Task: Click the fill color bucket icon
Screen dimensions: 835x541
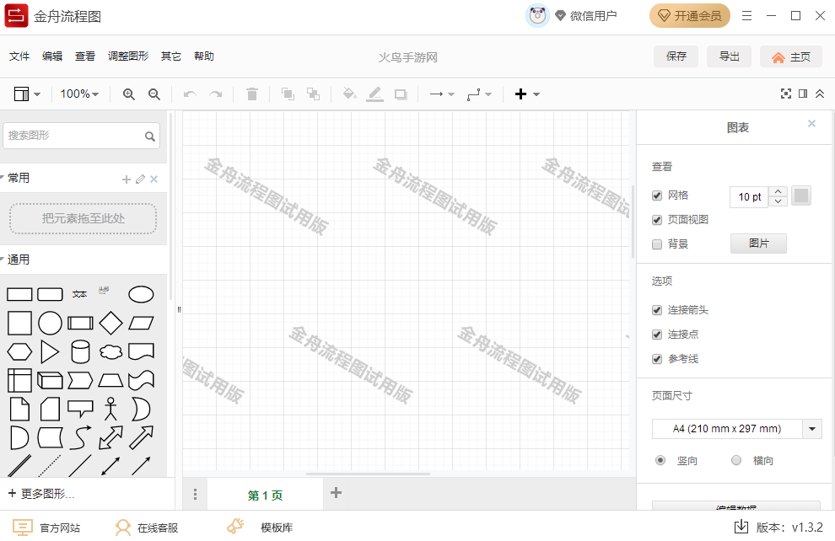Action: tap(349, 94)
